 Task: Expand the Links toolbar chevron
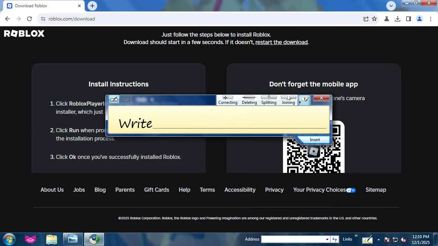pos(356,236)
